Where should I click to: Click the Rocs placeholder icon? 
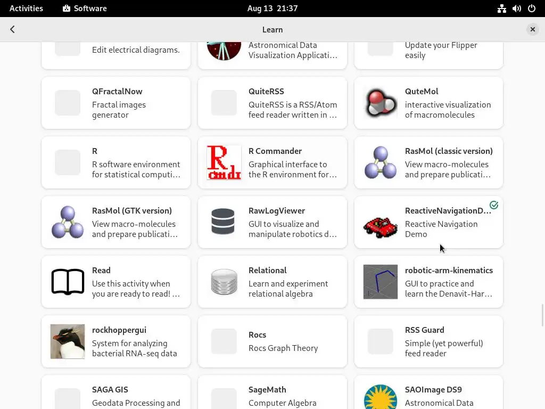pos(224,341)
